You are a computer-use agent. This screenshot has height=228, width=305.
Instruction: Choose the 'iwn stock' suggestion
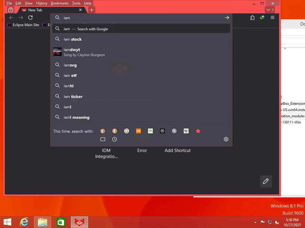coord(141,39)
